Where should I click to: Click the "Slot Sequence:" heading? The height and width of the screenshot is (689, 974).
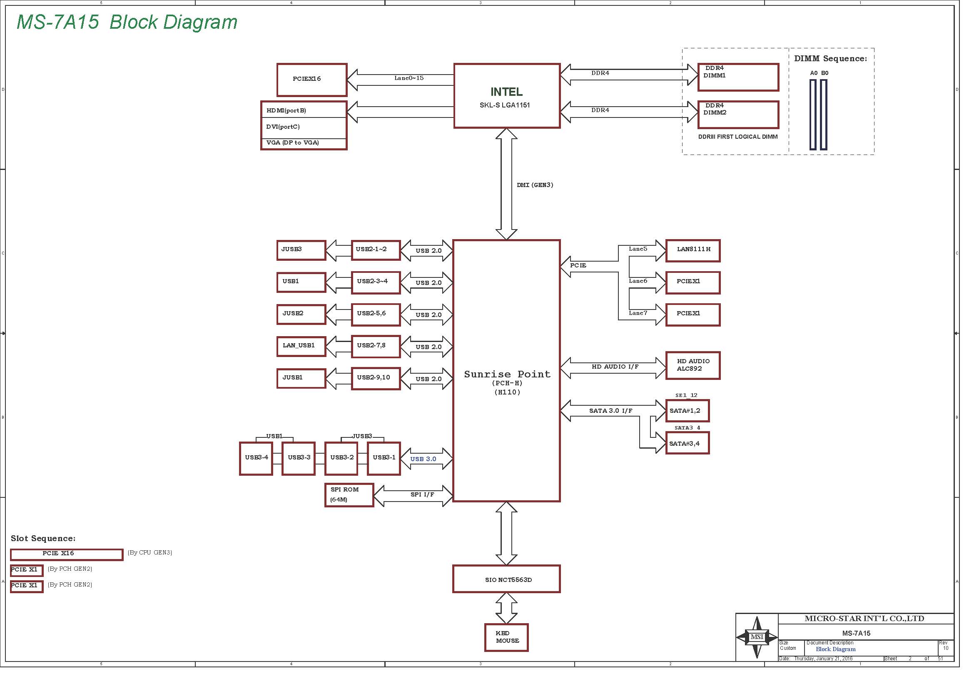point(43,538)
